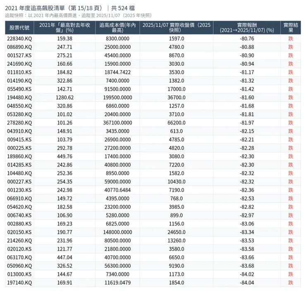Screen dimensions: 306x292
Task: Select stock code 055490.KS
Action: tap(19, 89)
